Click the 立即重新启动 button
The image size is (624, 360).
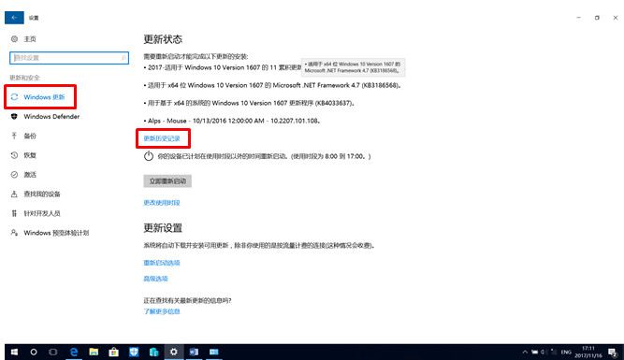tap(167, 181)
